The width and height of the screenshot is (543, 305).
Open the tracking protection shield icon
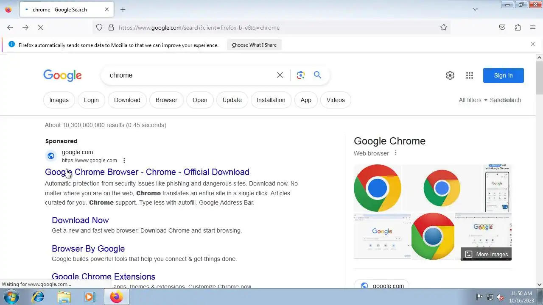99,28
